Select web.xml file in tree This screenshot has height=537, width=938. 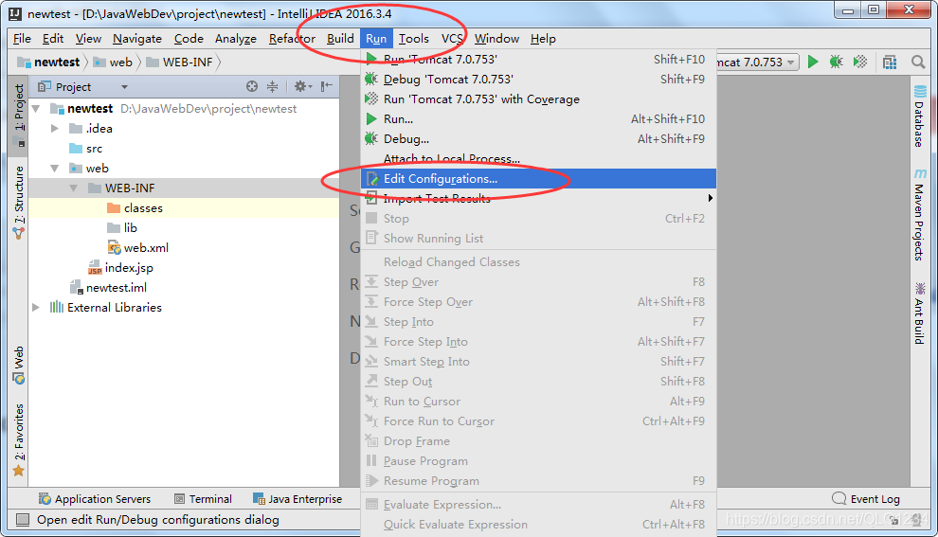coord(137,247)
